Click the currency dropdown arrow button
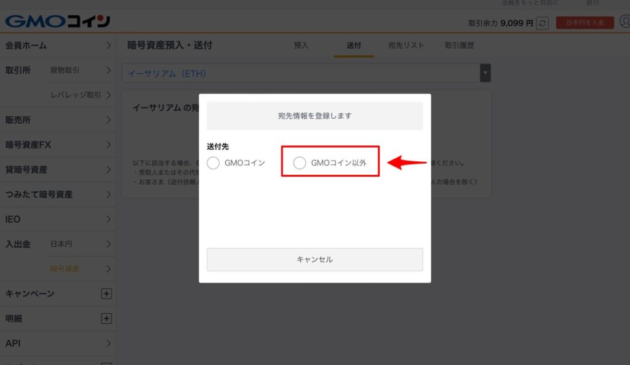Viewport: 630px width, 365px height. [485, 73]
